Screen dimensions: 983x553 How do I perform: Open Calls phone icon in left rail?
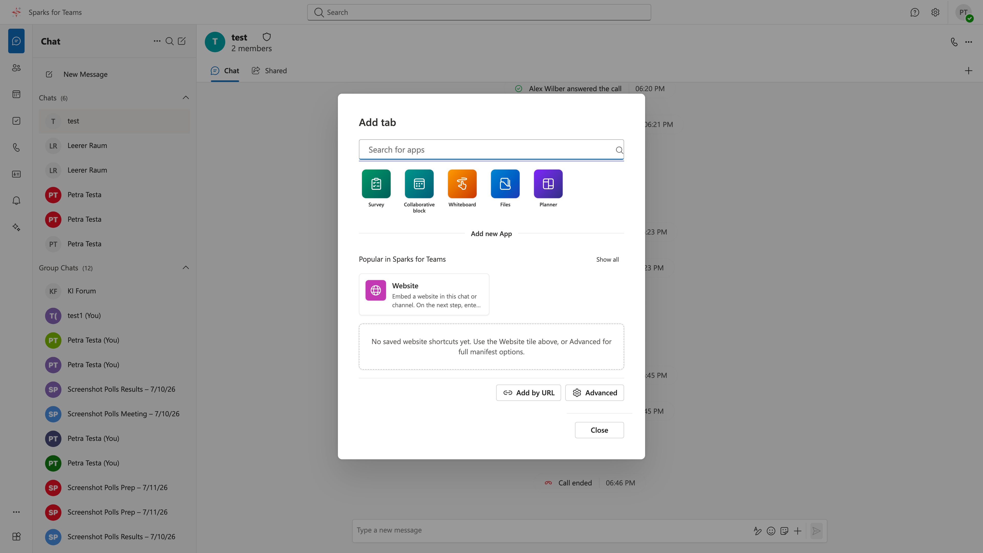pos(16,147)
